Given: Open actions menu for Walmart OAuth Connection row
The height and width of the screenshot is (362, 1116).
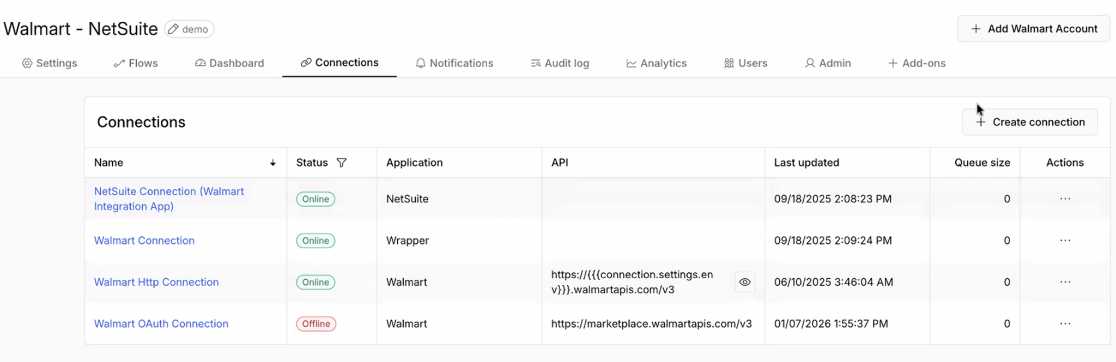Looking at the screenshot, I should 1065,324.
